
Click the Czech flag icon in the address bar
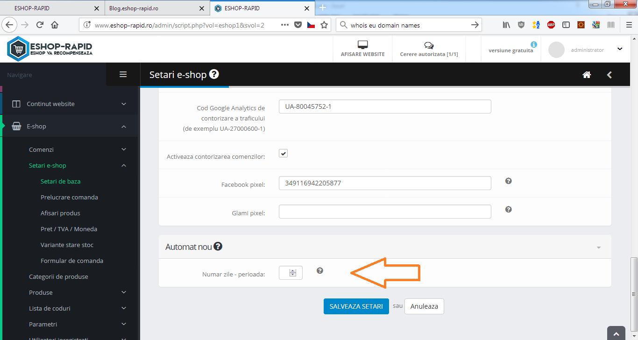coord(311,25)
